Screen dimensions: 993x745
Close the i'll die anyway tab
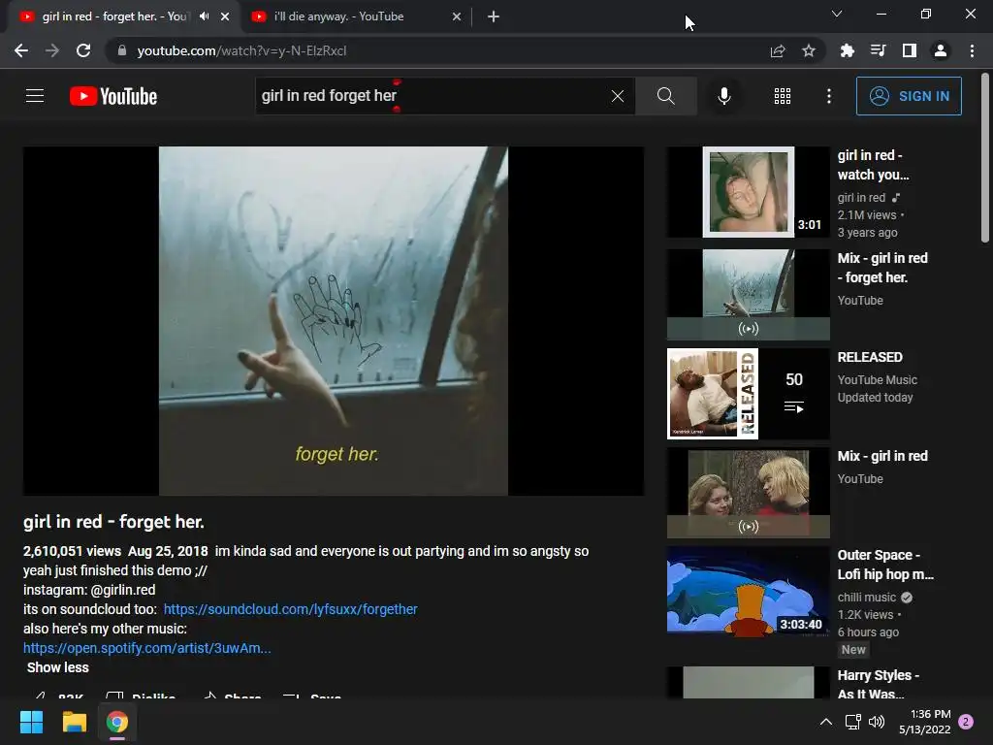point(457,16)
